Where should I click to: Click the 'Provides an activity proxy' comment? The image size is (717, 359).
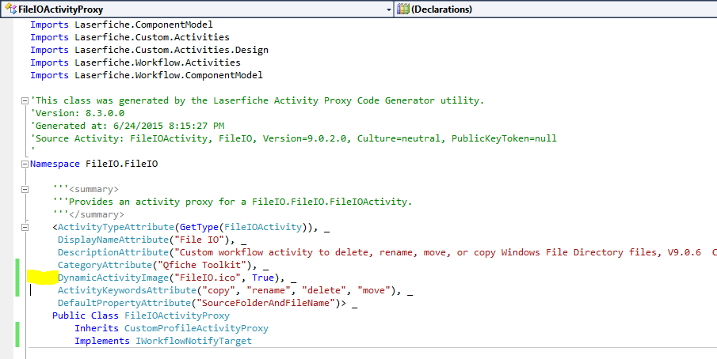click(x=232, y=202)
